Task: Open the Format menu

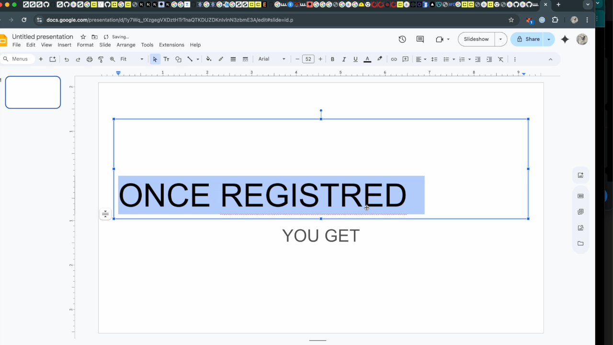Action: click(x=85, y=45)
